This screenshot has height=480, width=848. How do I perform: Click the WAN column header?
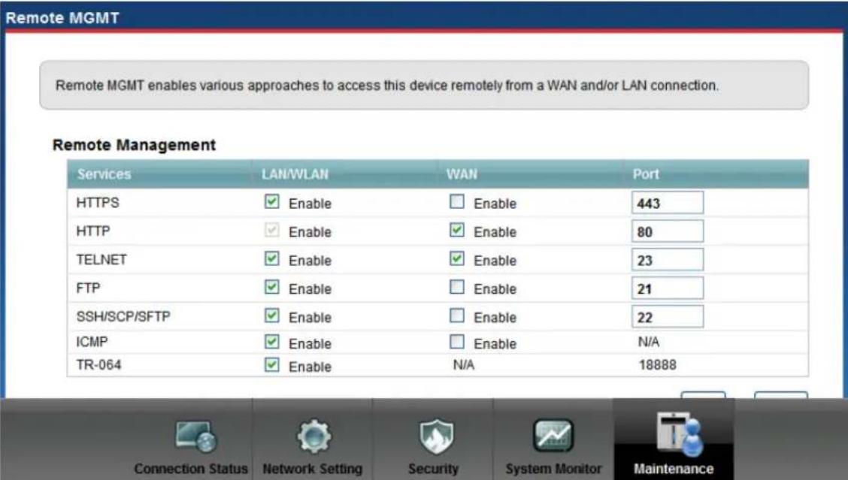(462, 174)
